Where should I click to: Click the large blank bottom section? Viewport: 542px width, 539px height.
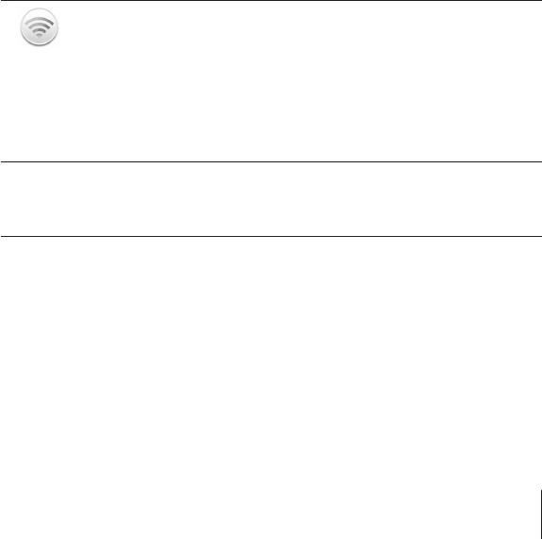[271, 388]
